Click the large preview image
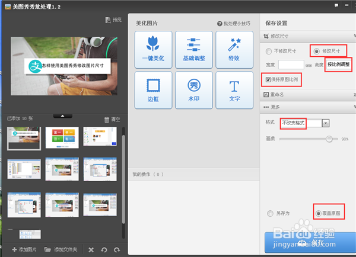 point(64,66)
